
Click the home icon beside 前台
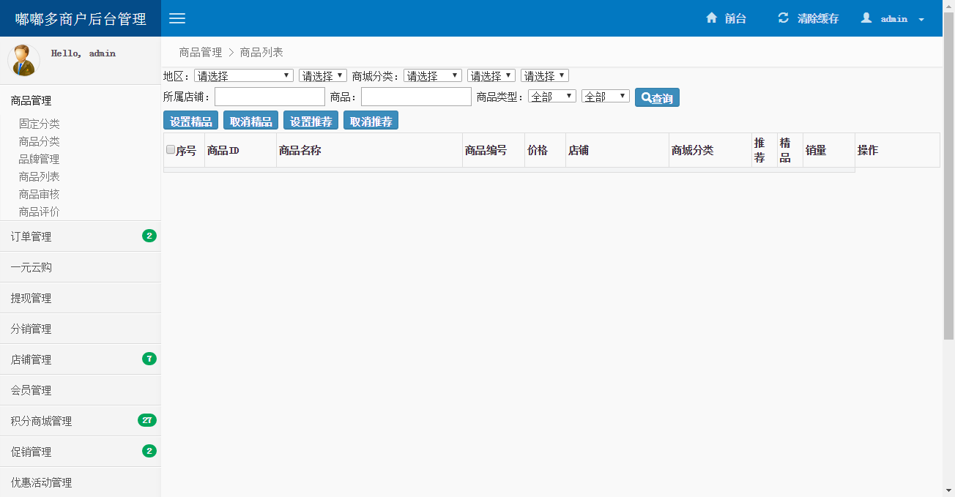711,18
